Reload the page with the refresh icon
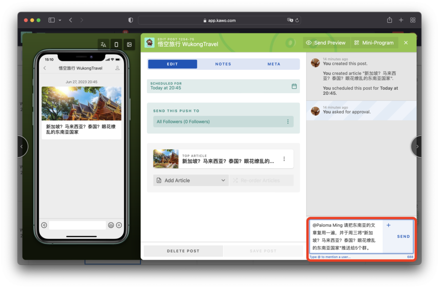The height and width of the screenshot is (288, 439). click(297, 20)
